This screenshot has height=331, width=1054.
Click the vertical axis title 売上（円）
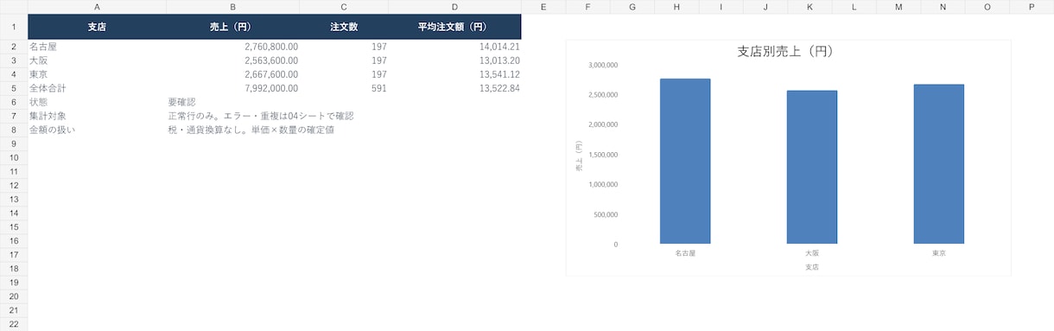click(579, 155)
